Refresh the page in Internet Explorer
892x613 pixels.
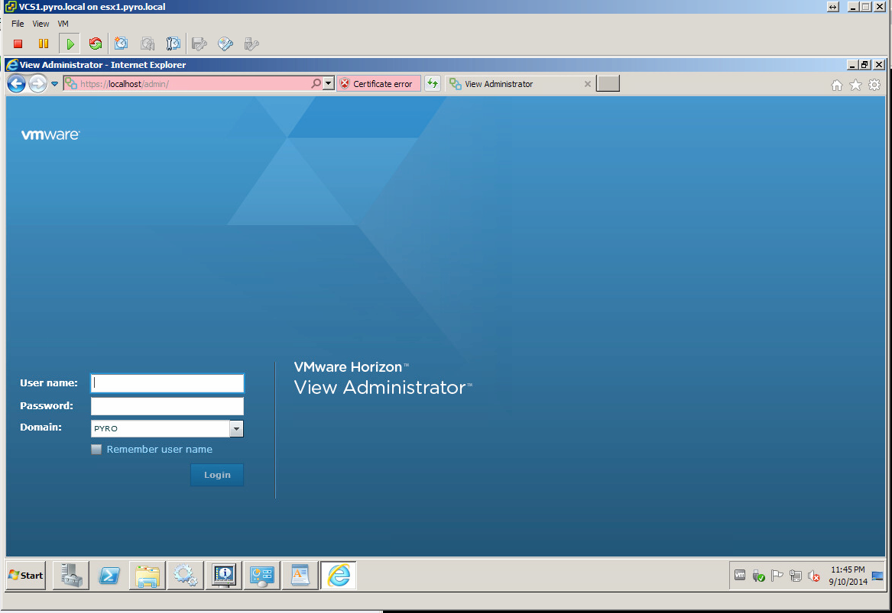[x=433, y=84]
